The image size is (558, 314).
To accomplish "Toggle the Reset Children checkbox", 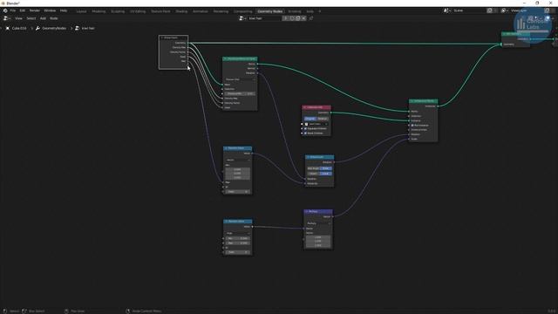I will (x=305, y=133).
